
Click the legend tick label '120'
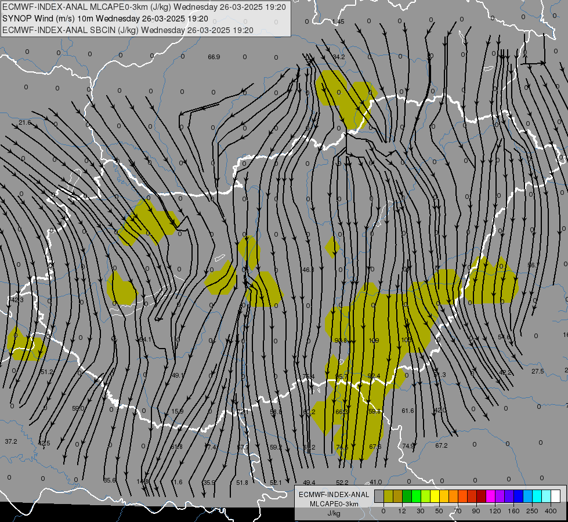tap(495, 511)
